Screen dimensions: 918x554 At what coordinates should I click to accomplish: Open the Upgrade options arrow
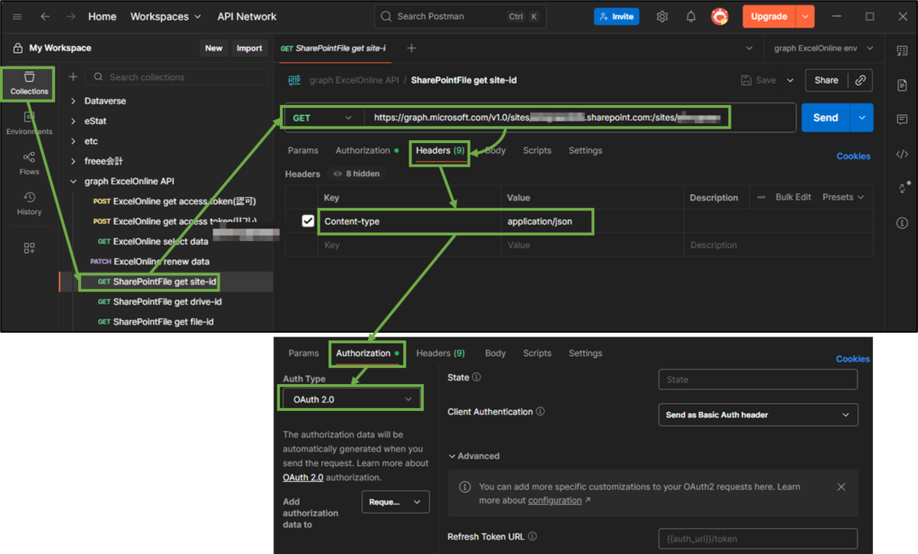point(805,16)
